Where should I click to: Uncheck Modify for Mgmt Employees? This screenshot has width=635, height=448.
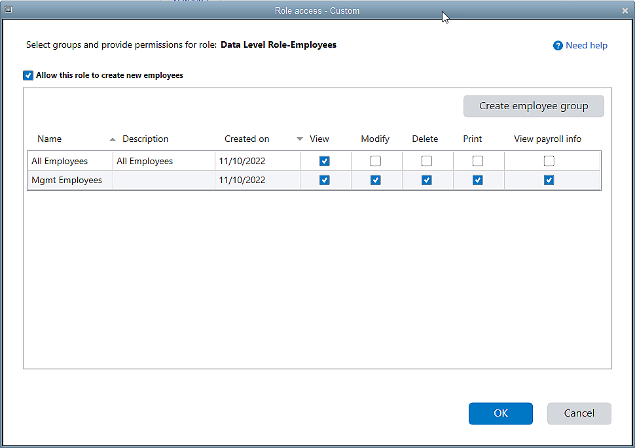tap(376, 181)
